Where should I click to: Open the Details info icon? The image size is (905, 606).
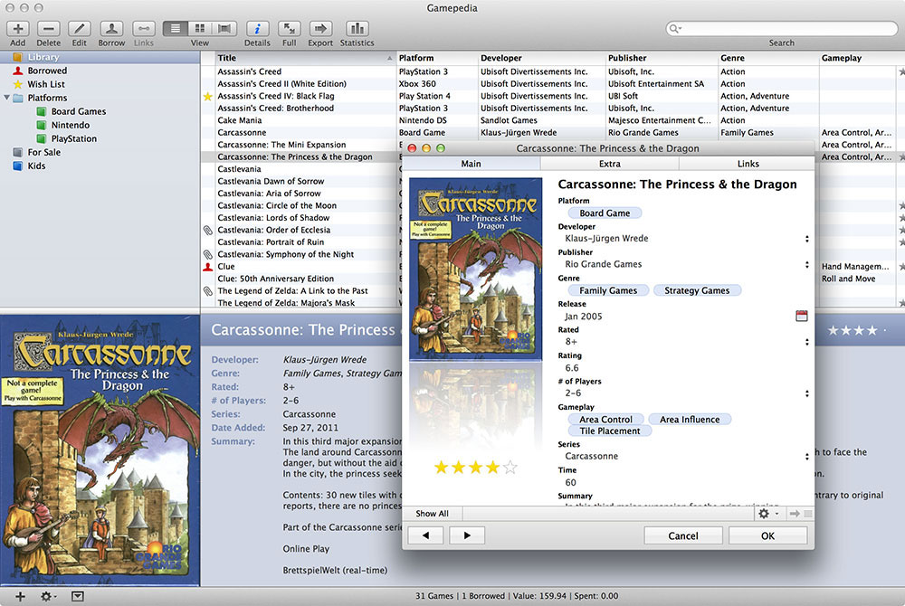coord(257,29)
